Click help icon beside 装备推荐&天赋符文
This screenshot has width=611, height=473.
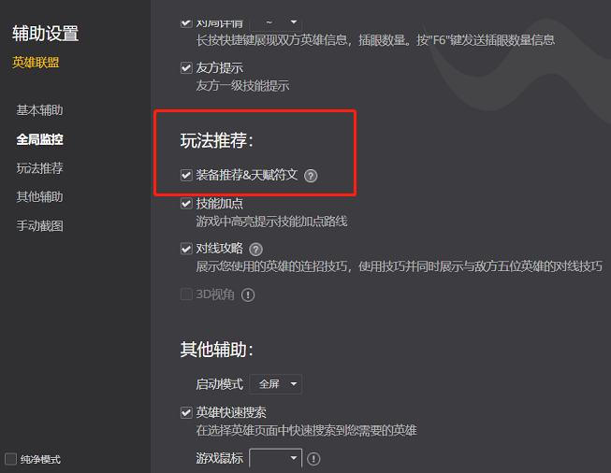click(x=311, y=176)
